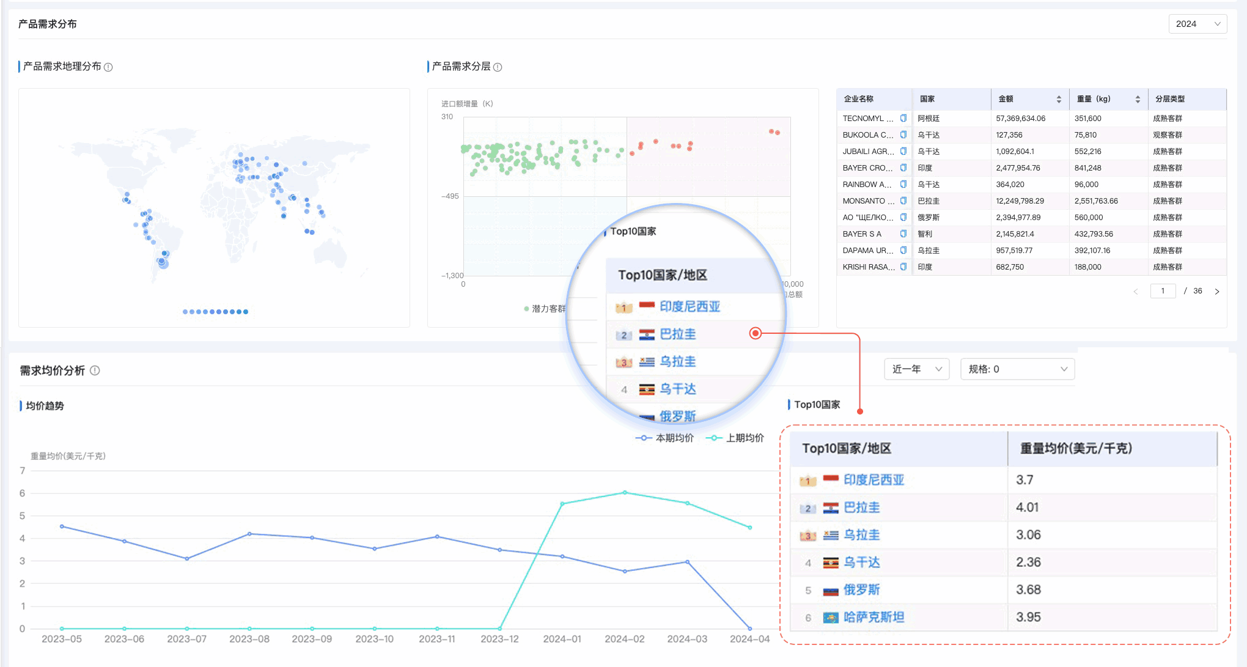Toggle the 上期均价 legend series

coord(736,438)
